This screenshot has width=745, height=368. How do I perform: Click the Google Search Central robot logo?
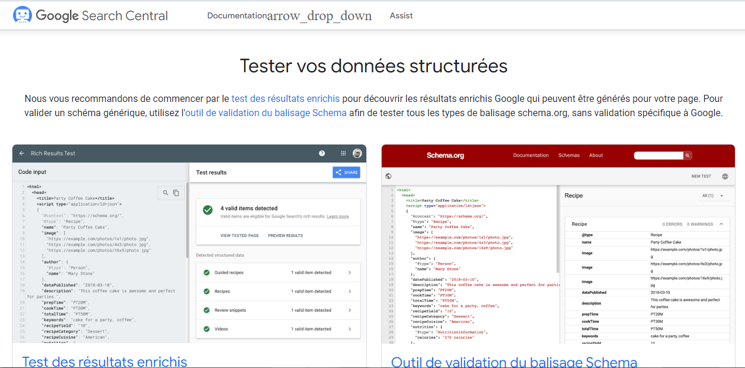[23, 15]
